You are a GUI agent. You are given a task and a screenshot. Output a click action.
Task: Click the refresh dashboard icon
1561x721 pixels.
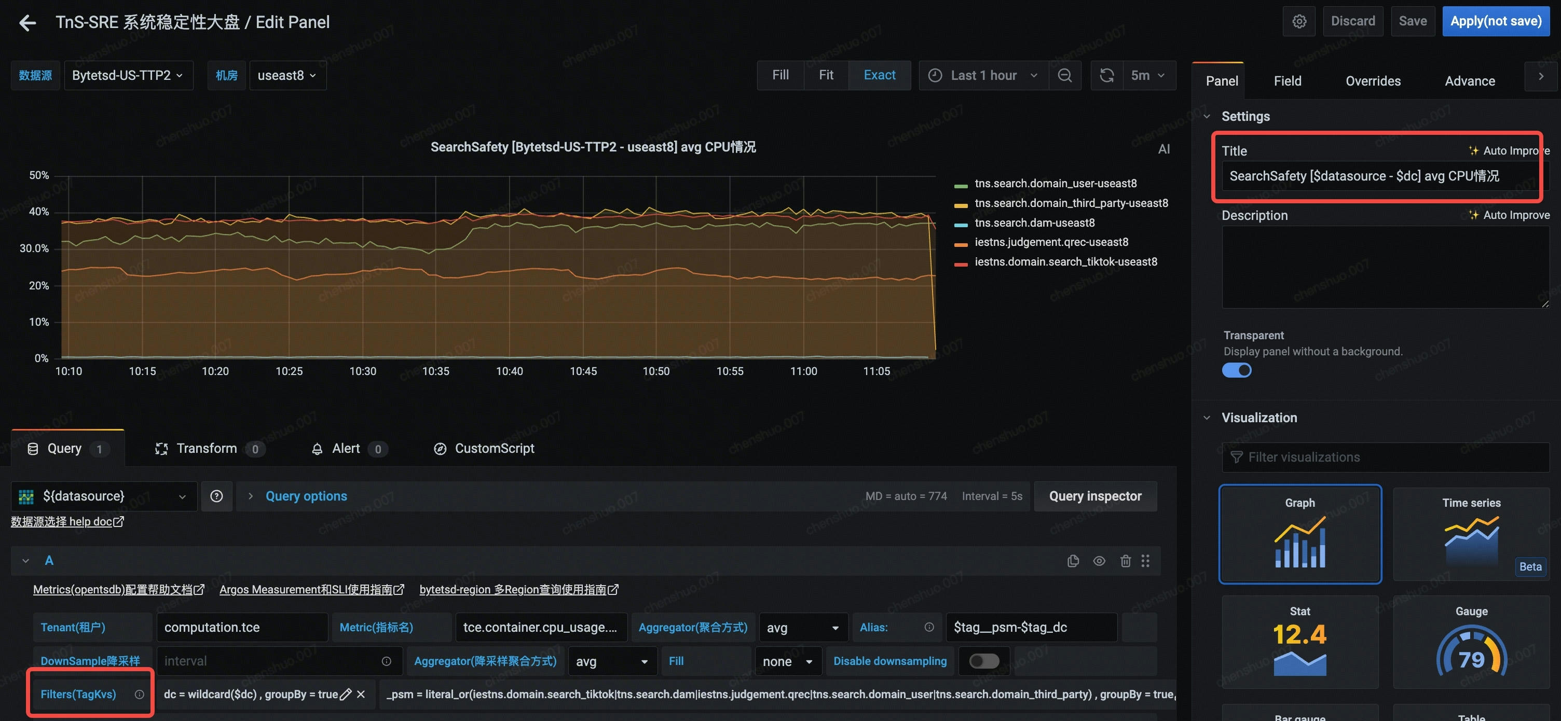pyautogui.click(x=1106, y=75)
